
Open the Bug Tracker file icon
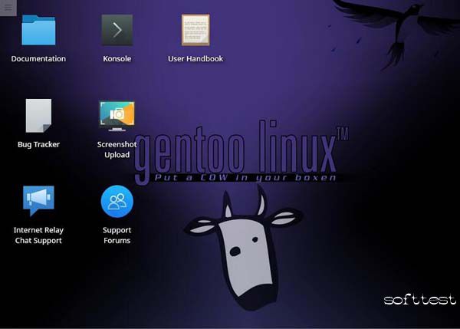pos(38,116)
